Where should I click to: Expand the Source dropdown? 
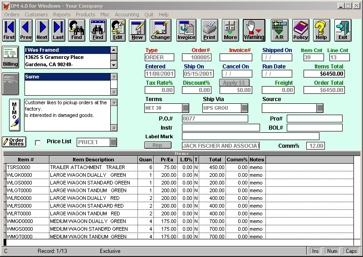point(320,108)
